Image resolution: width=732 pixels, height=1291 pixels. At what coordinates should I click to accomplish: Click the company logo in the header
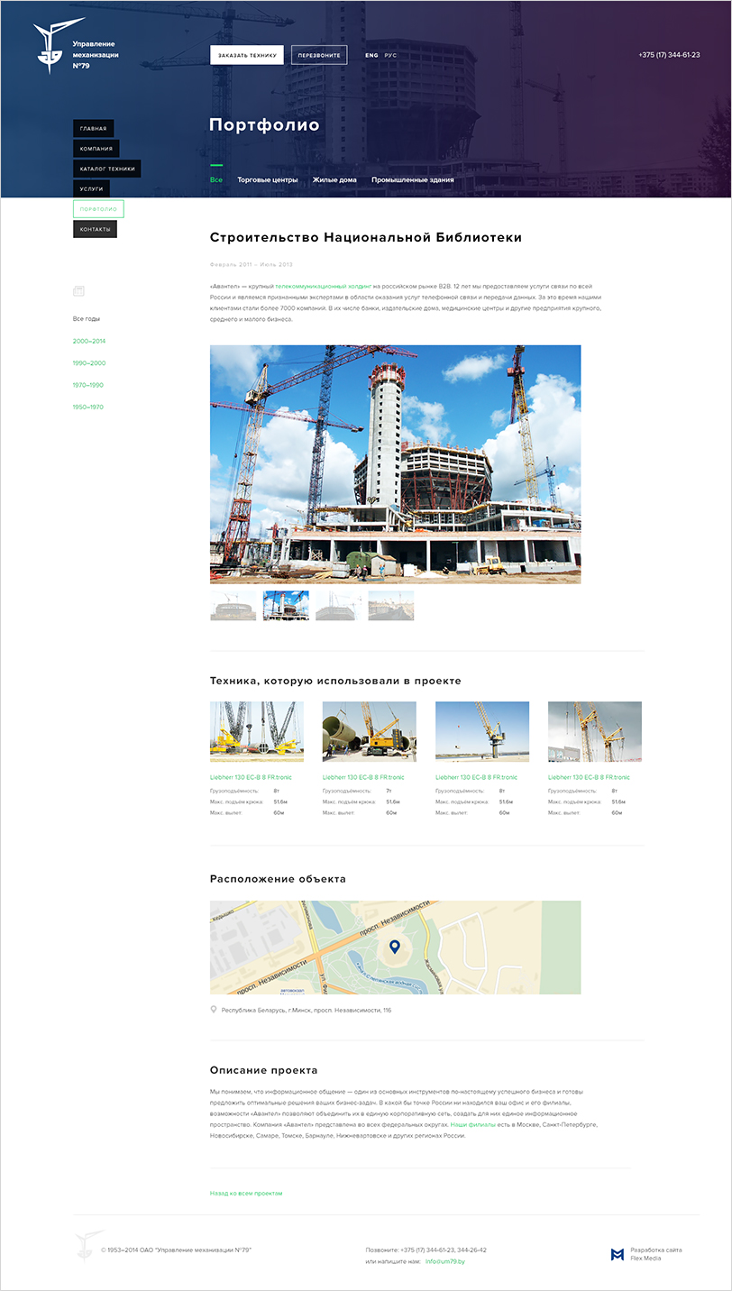click(x=52, y=47)
